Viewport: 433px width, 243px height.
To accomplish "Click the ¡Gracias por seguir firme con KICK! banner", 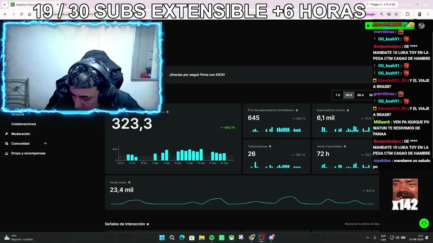I will 197,75.
